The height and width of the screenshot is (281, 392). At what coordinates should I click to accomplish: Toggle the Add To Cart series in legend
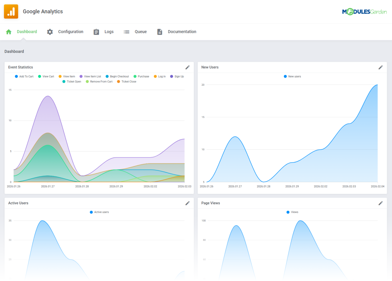[24, 76]
